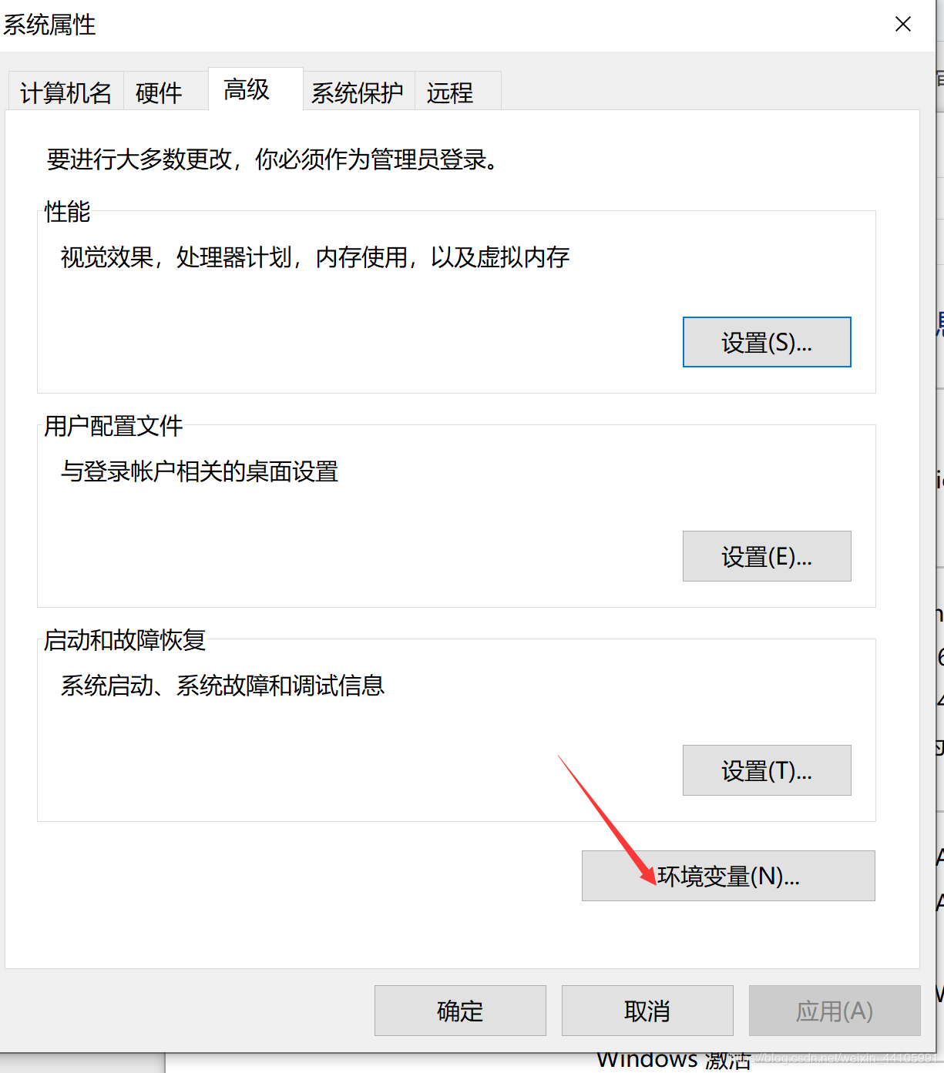Click the 应用(A) apply button

tap(835, 1011)
